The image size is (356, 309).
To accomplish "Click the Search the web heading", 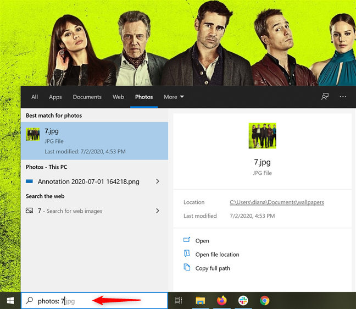I will tap(45, 196).
